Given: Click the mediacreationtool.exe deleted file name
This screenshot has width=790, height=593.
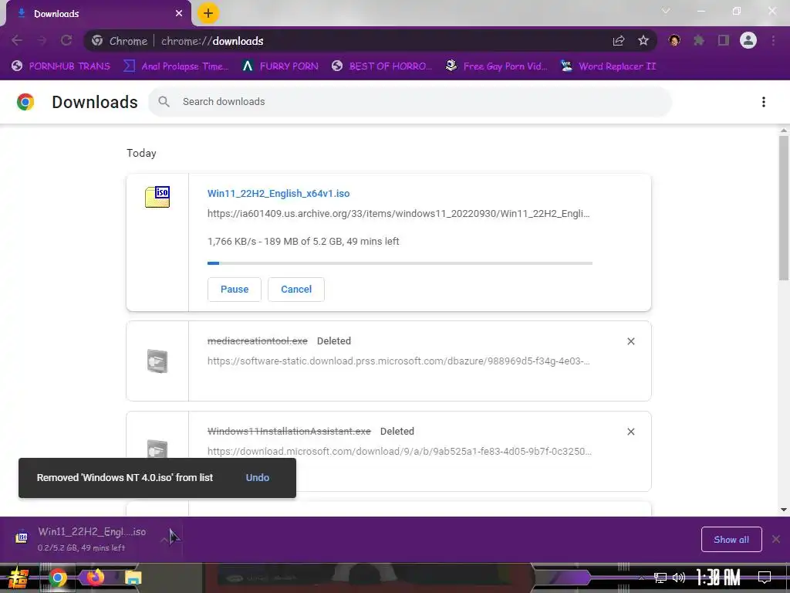Looking at the screenshot, I should tap(258, 341).
